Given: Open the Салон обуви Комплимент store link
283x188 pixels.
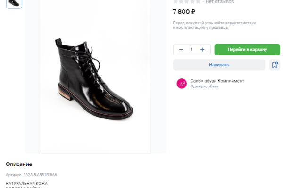Looking at the screenshot, I should pos(217,81).
